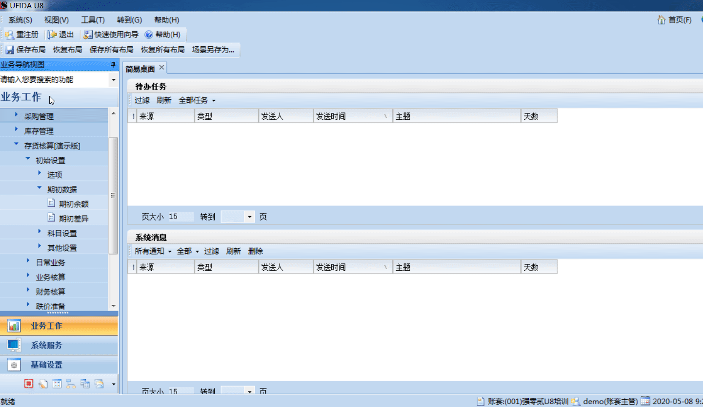This screenshot has height=407, width=703.
Task: Focus the 请输入您要搜索的功能 search field
Action: click(x=55, y=80)
